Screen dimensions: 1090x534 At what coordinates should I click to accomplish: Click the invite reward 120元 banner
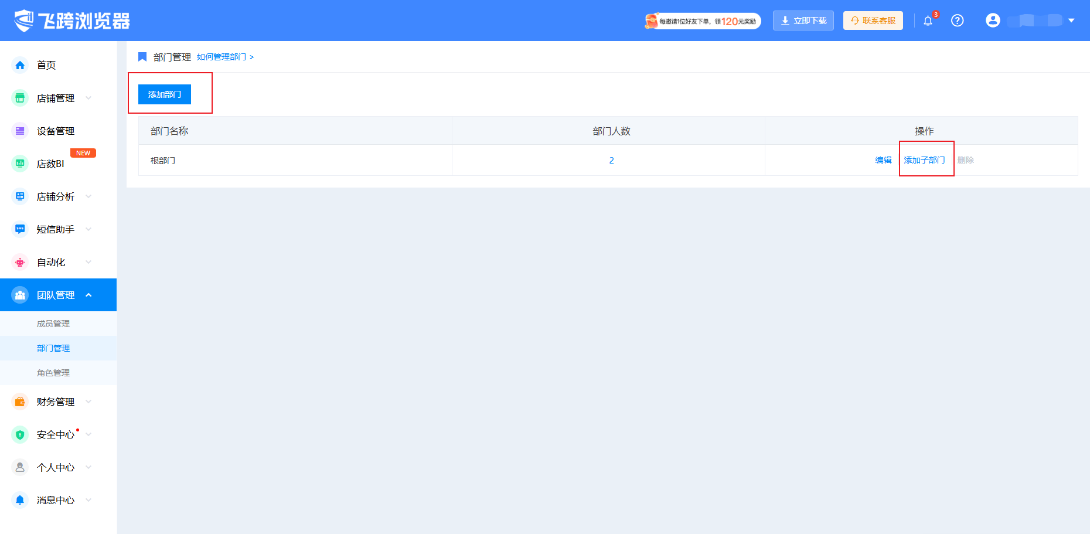(703, 21)
